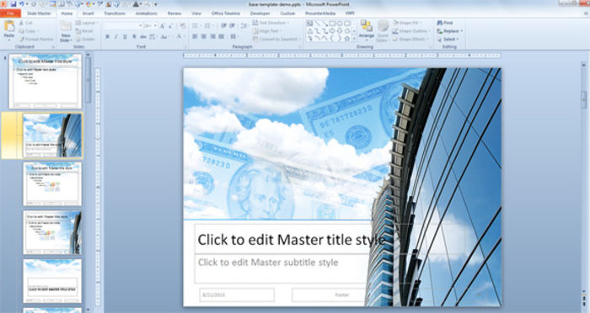The width and height of the screenshot is (590, 313).
Task: Open the Font Color dropdown arrow
Action: (x=185, y=37)
